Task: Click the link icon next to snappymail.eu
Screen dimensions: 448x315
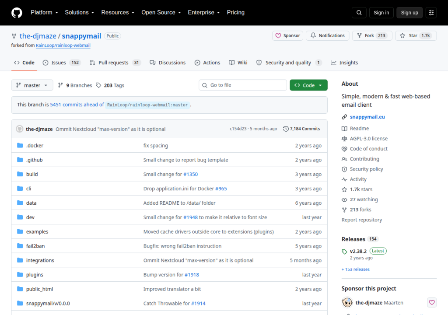Action: (x=344, y=117)
